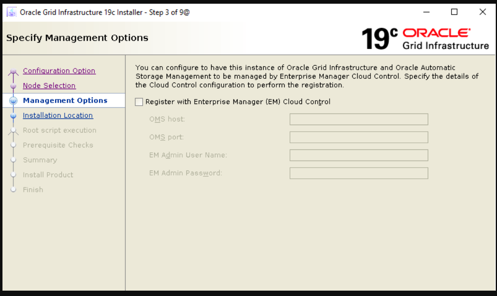This screenshot has width=497, height=296.
Task: Jump to the Installation Location step
Action: [58, 115]
